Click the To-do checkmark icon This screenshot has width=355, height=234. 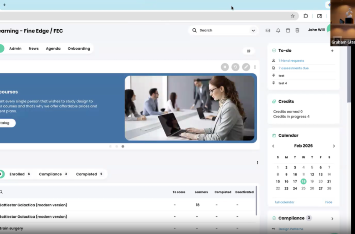pos(274,51)
